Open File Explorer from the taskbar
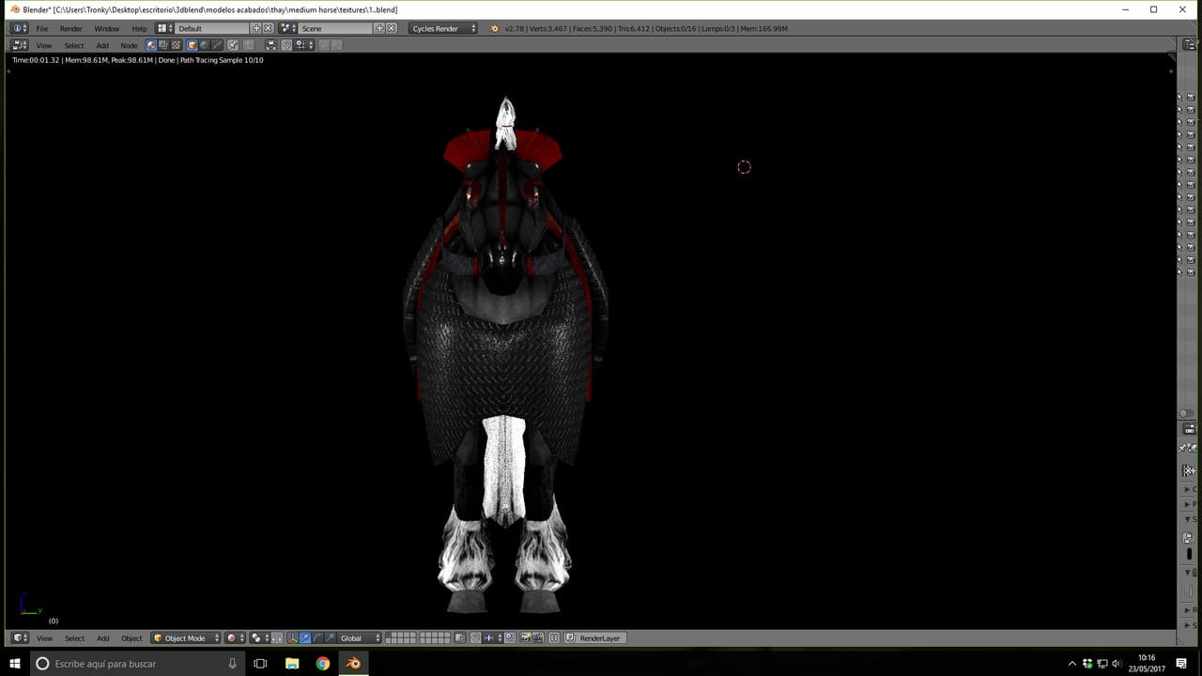 [x=292, y=664]
